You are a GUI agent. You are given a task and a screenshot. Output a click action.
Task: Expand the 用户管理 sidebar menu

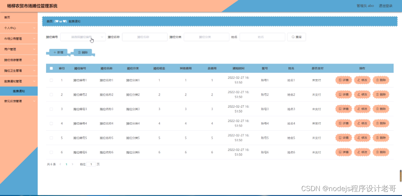(19, 49)
